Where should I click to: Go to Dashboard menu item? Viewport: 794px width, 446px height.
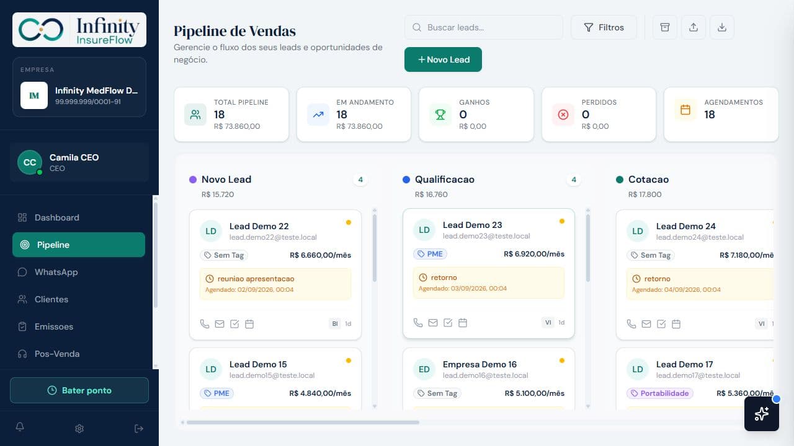[79, 217]
